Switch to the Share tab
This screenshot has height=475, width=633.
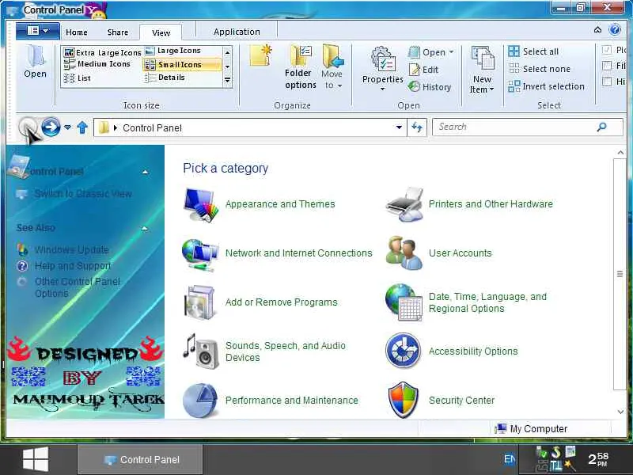click(118, 32)
